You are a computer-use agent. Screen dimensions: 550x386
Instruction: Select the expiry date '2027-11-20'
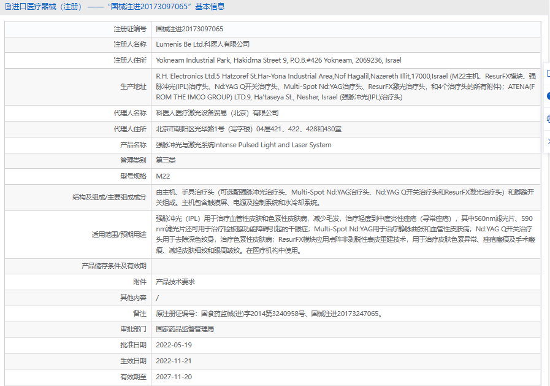tap(174, 377)
